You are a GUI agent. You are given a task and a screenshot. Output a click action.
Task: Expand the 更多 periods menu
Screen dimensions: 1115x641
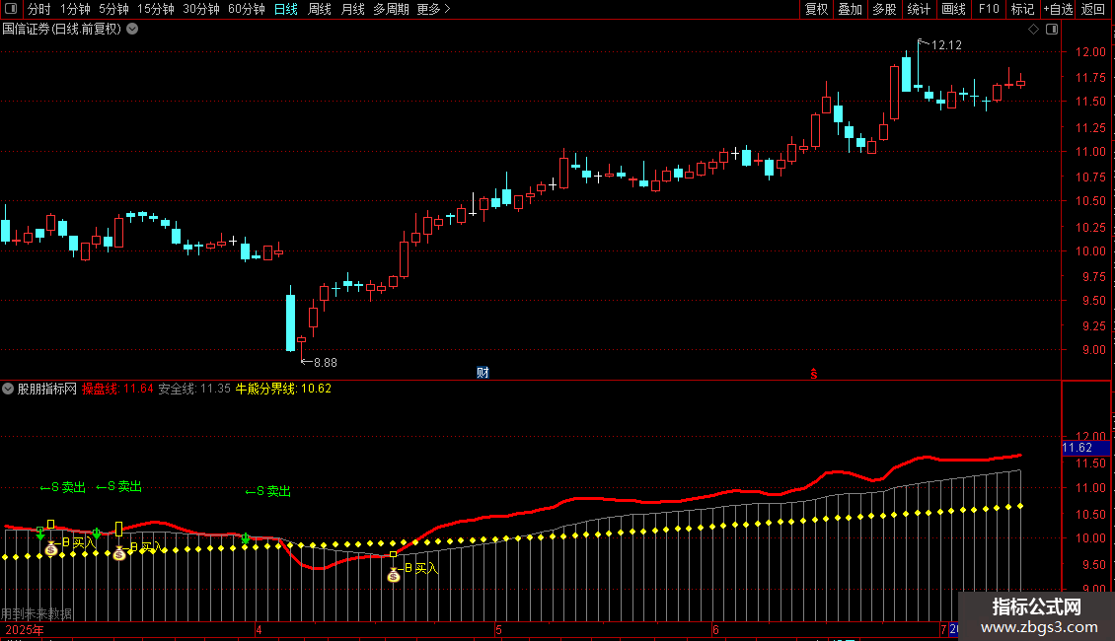click(433, 9)
